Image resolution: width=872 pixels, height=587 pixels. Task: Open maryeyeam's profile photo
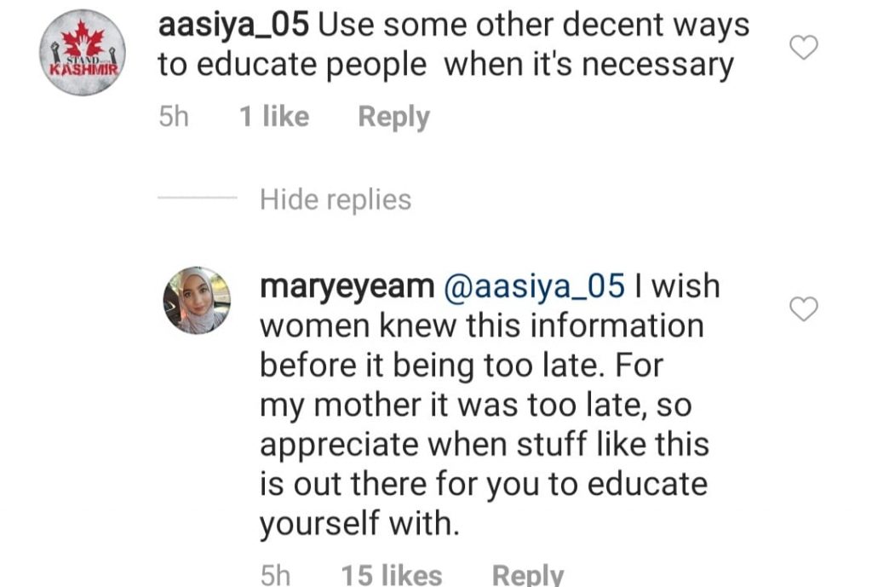coord(197,301)
